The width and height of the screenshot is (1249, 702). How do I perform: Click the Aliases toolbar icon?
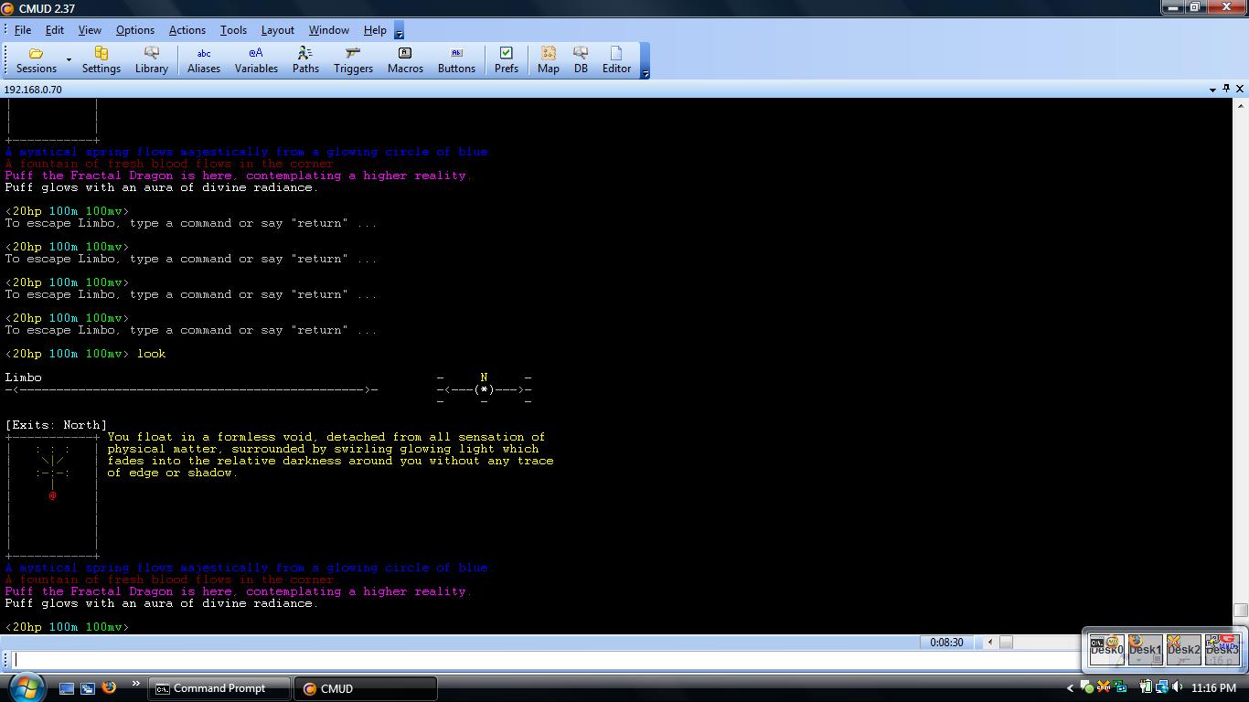point(203,60)
